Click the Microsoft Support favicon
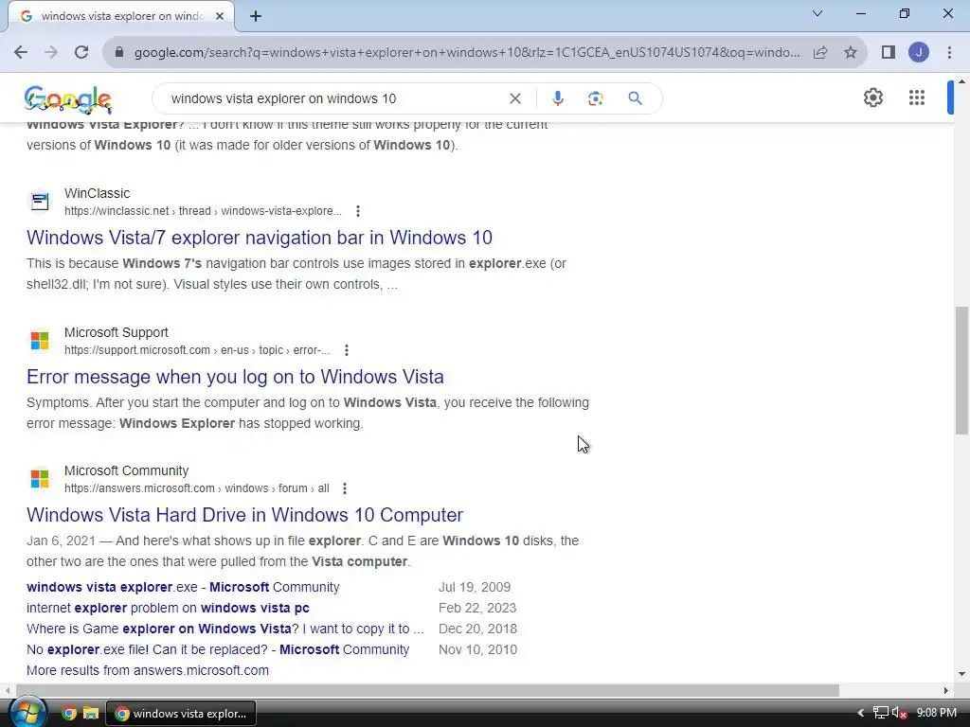970x727 pixels. (x=40, y=341)
